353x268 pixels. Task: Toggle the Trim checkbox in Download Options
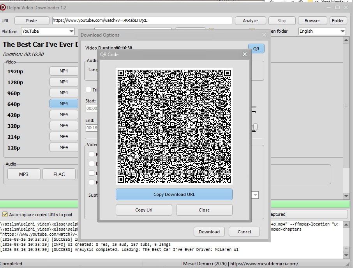88,90
